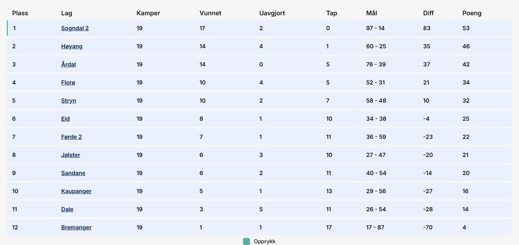Screen dimensions: 519x245
Task: Click the Eid team link
Action: pyautogui.click(x=65, y=119)
